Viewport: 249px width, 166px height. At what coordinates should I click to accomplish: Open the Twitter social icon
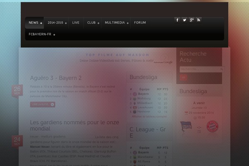(x=184, y=20)
